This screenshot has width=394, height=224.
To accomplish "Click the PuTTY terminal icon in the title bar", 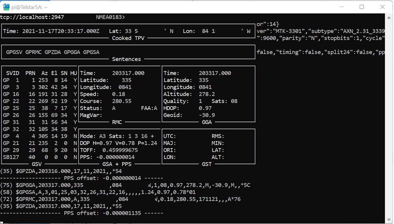I will (6, 6).
